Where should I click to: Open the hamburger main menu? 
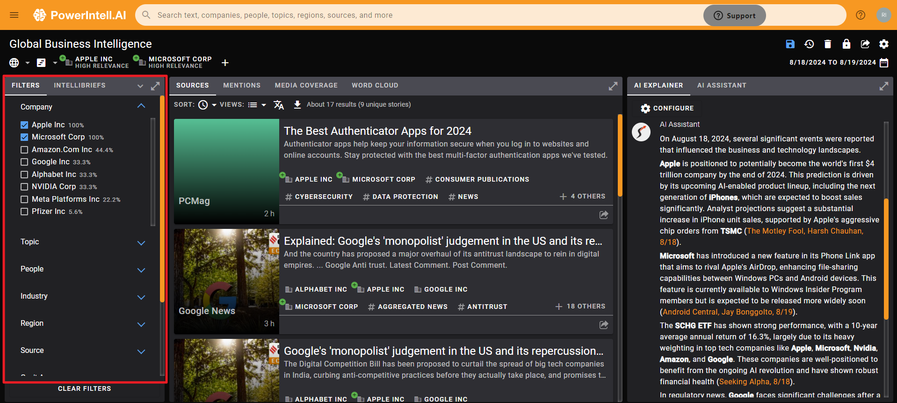[x=14, y=15]
